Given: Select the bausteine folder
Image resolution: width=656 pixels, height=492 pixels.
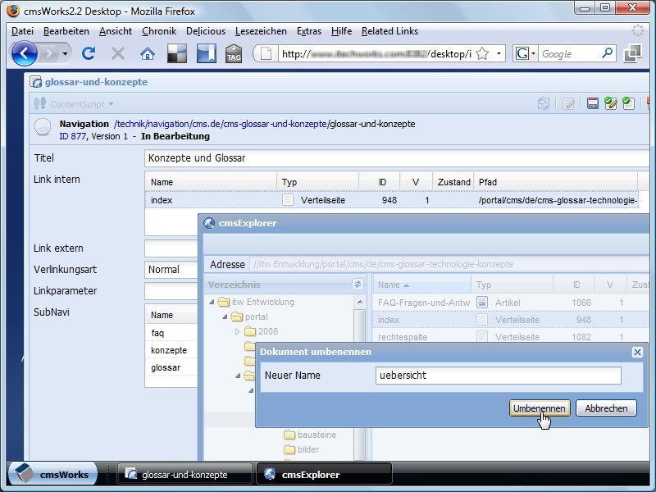Looking at the screenshot, I should [310, 435].
